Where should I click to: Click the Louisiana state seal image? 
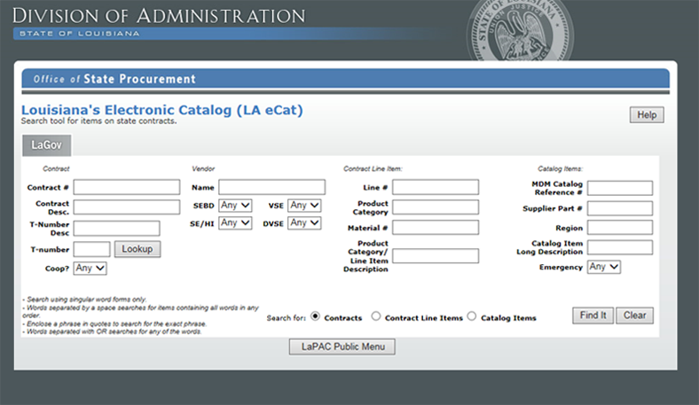(x=520, y=31)
